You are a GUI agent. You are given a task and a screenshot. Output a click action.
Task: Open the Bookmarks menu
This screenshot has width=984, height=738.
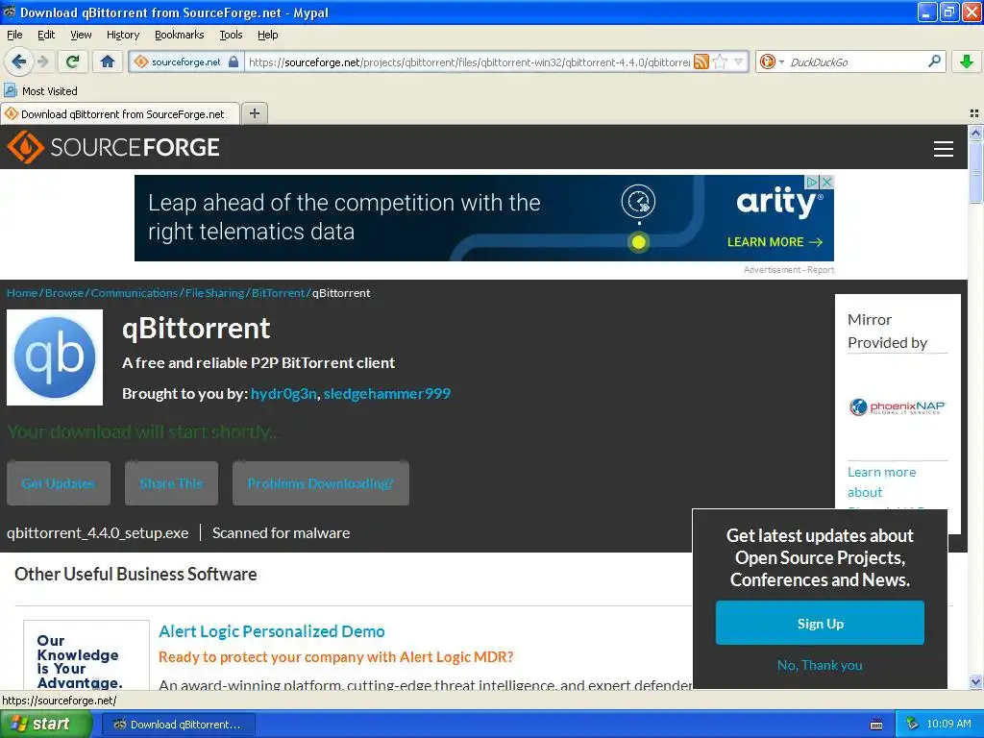[179, 35]
